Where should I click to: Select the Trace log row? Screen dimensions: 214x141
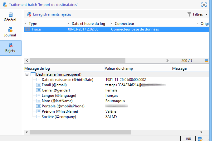[x=117, y=29]
